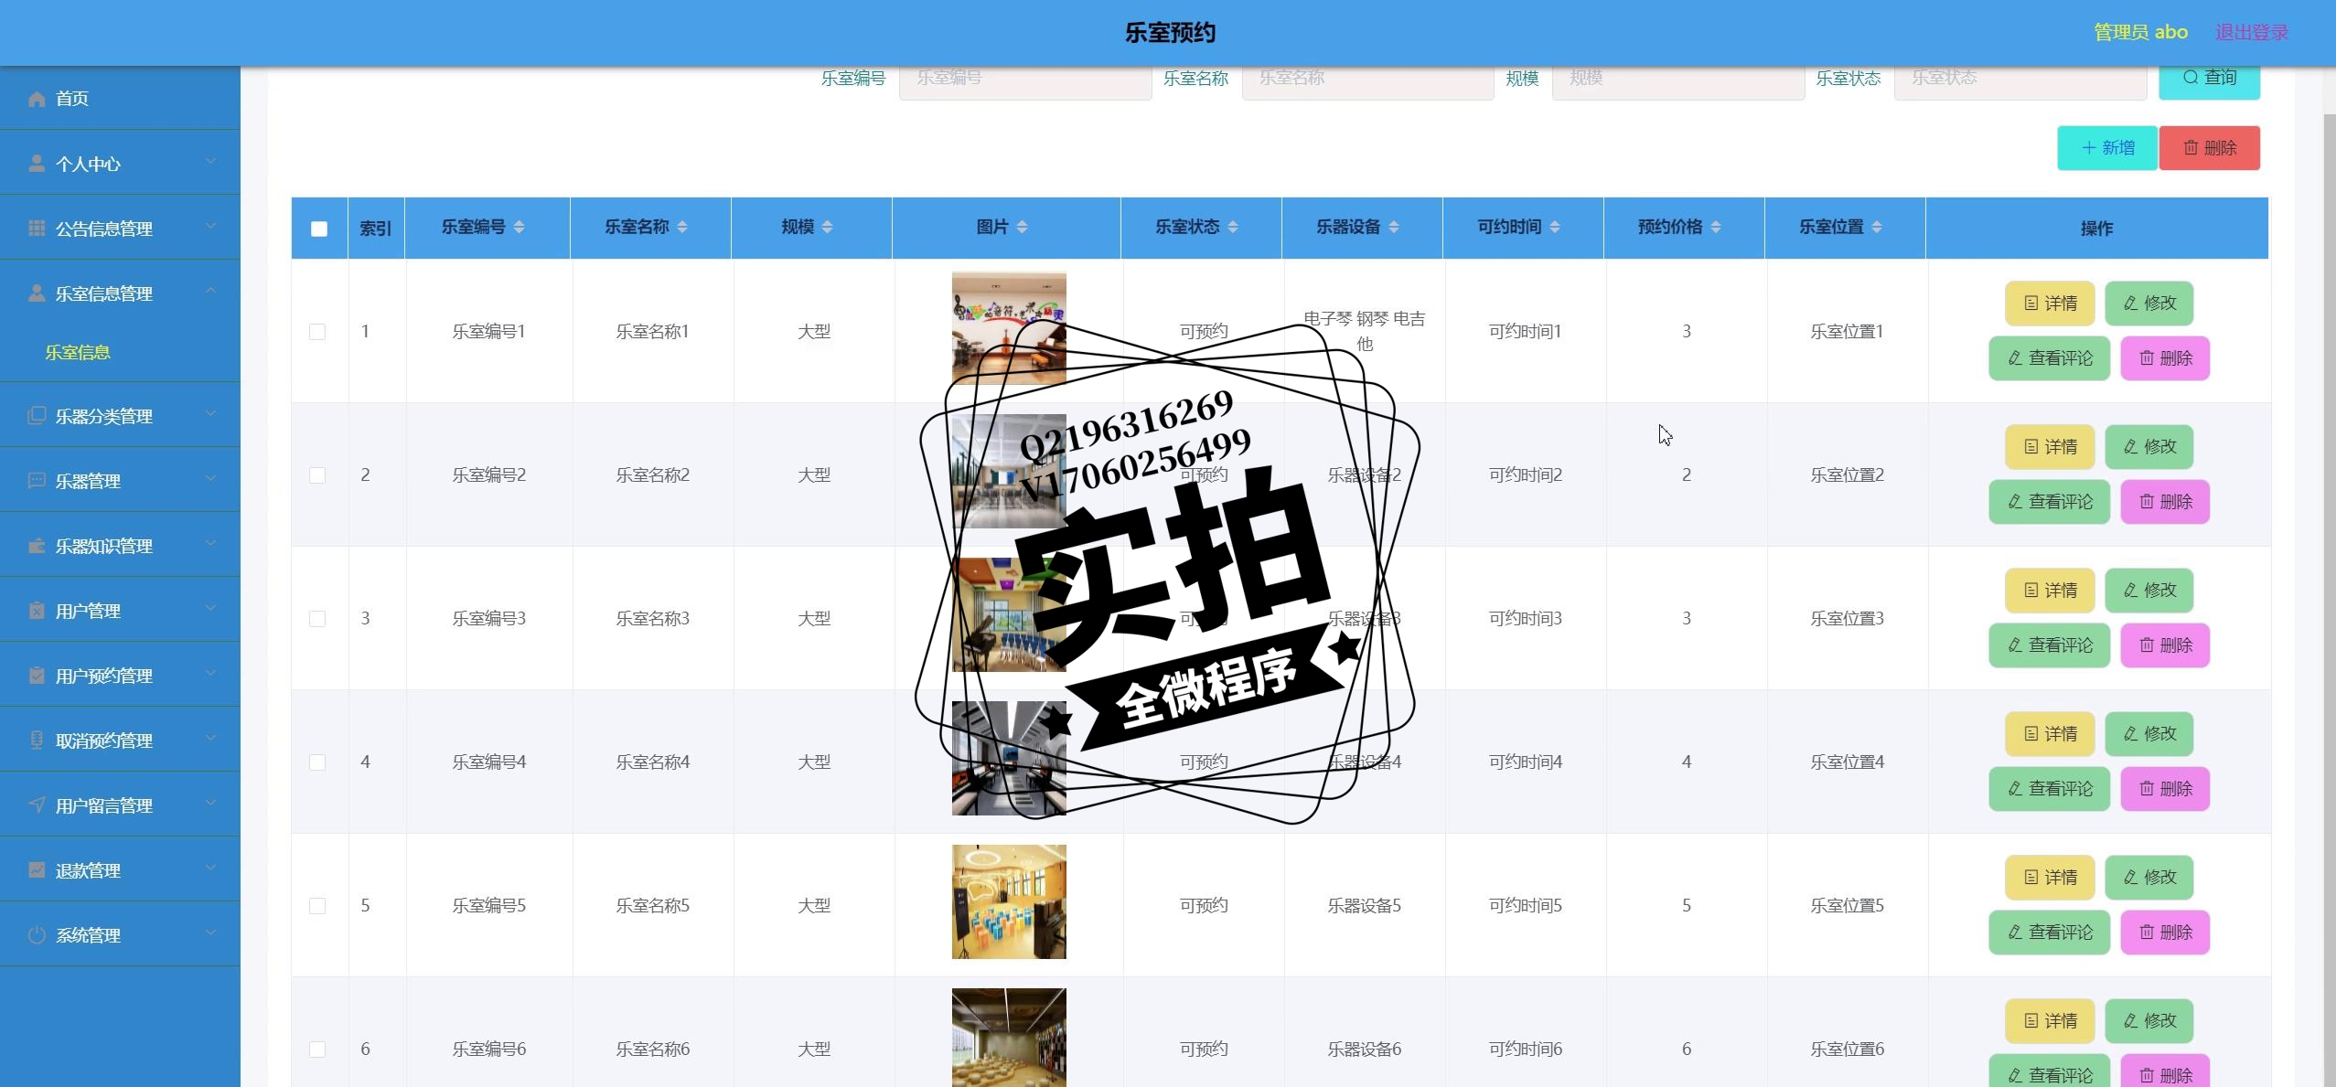This screenshot has width=2336, height=1087.
Task: Collapse the 乐室信息管理 menu chevron
Action: pos(211,291)
